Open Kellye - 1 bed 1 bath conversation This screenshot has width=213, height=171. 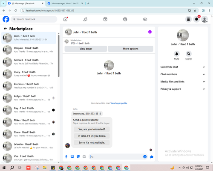(x=29, y=98)
